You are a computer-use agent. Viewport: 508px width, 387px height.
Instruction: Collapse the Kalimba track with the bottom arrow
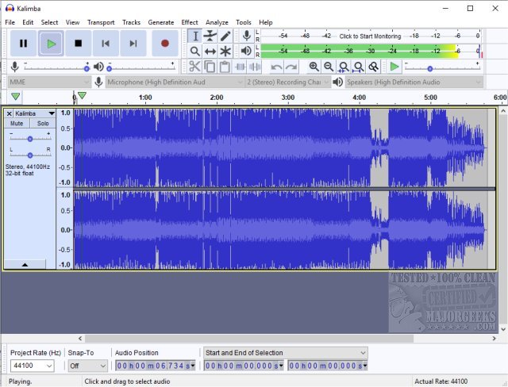click(x=24, y=264)
